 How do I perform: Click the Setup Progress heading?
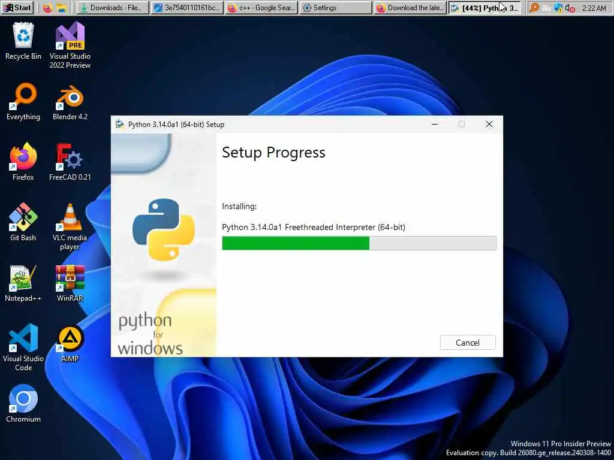273,153
